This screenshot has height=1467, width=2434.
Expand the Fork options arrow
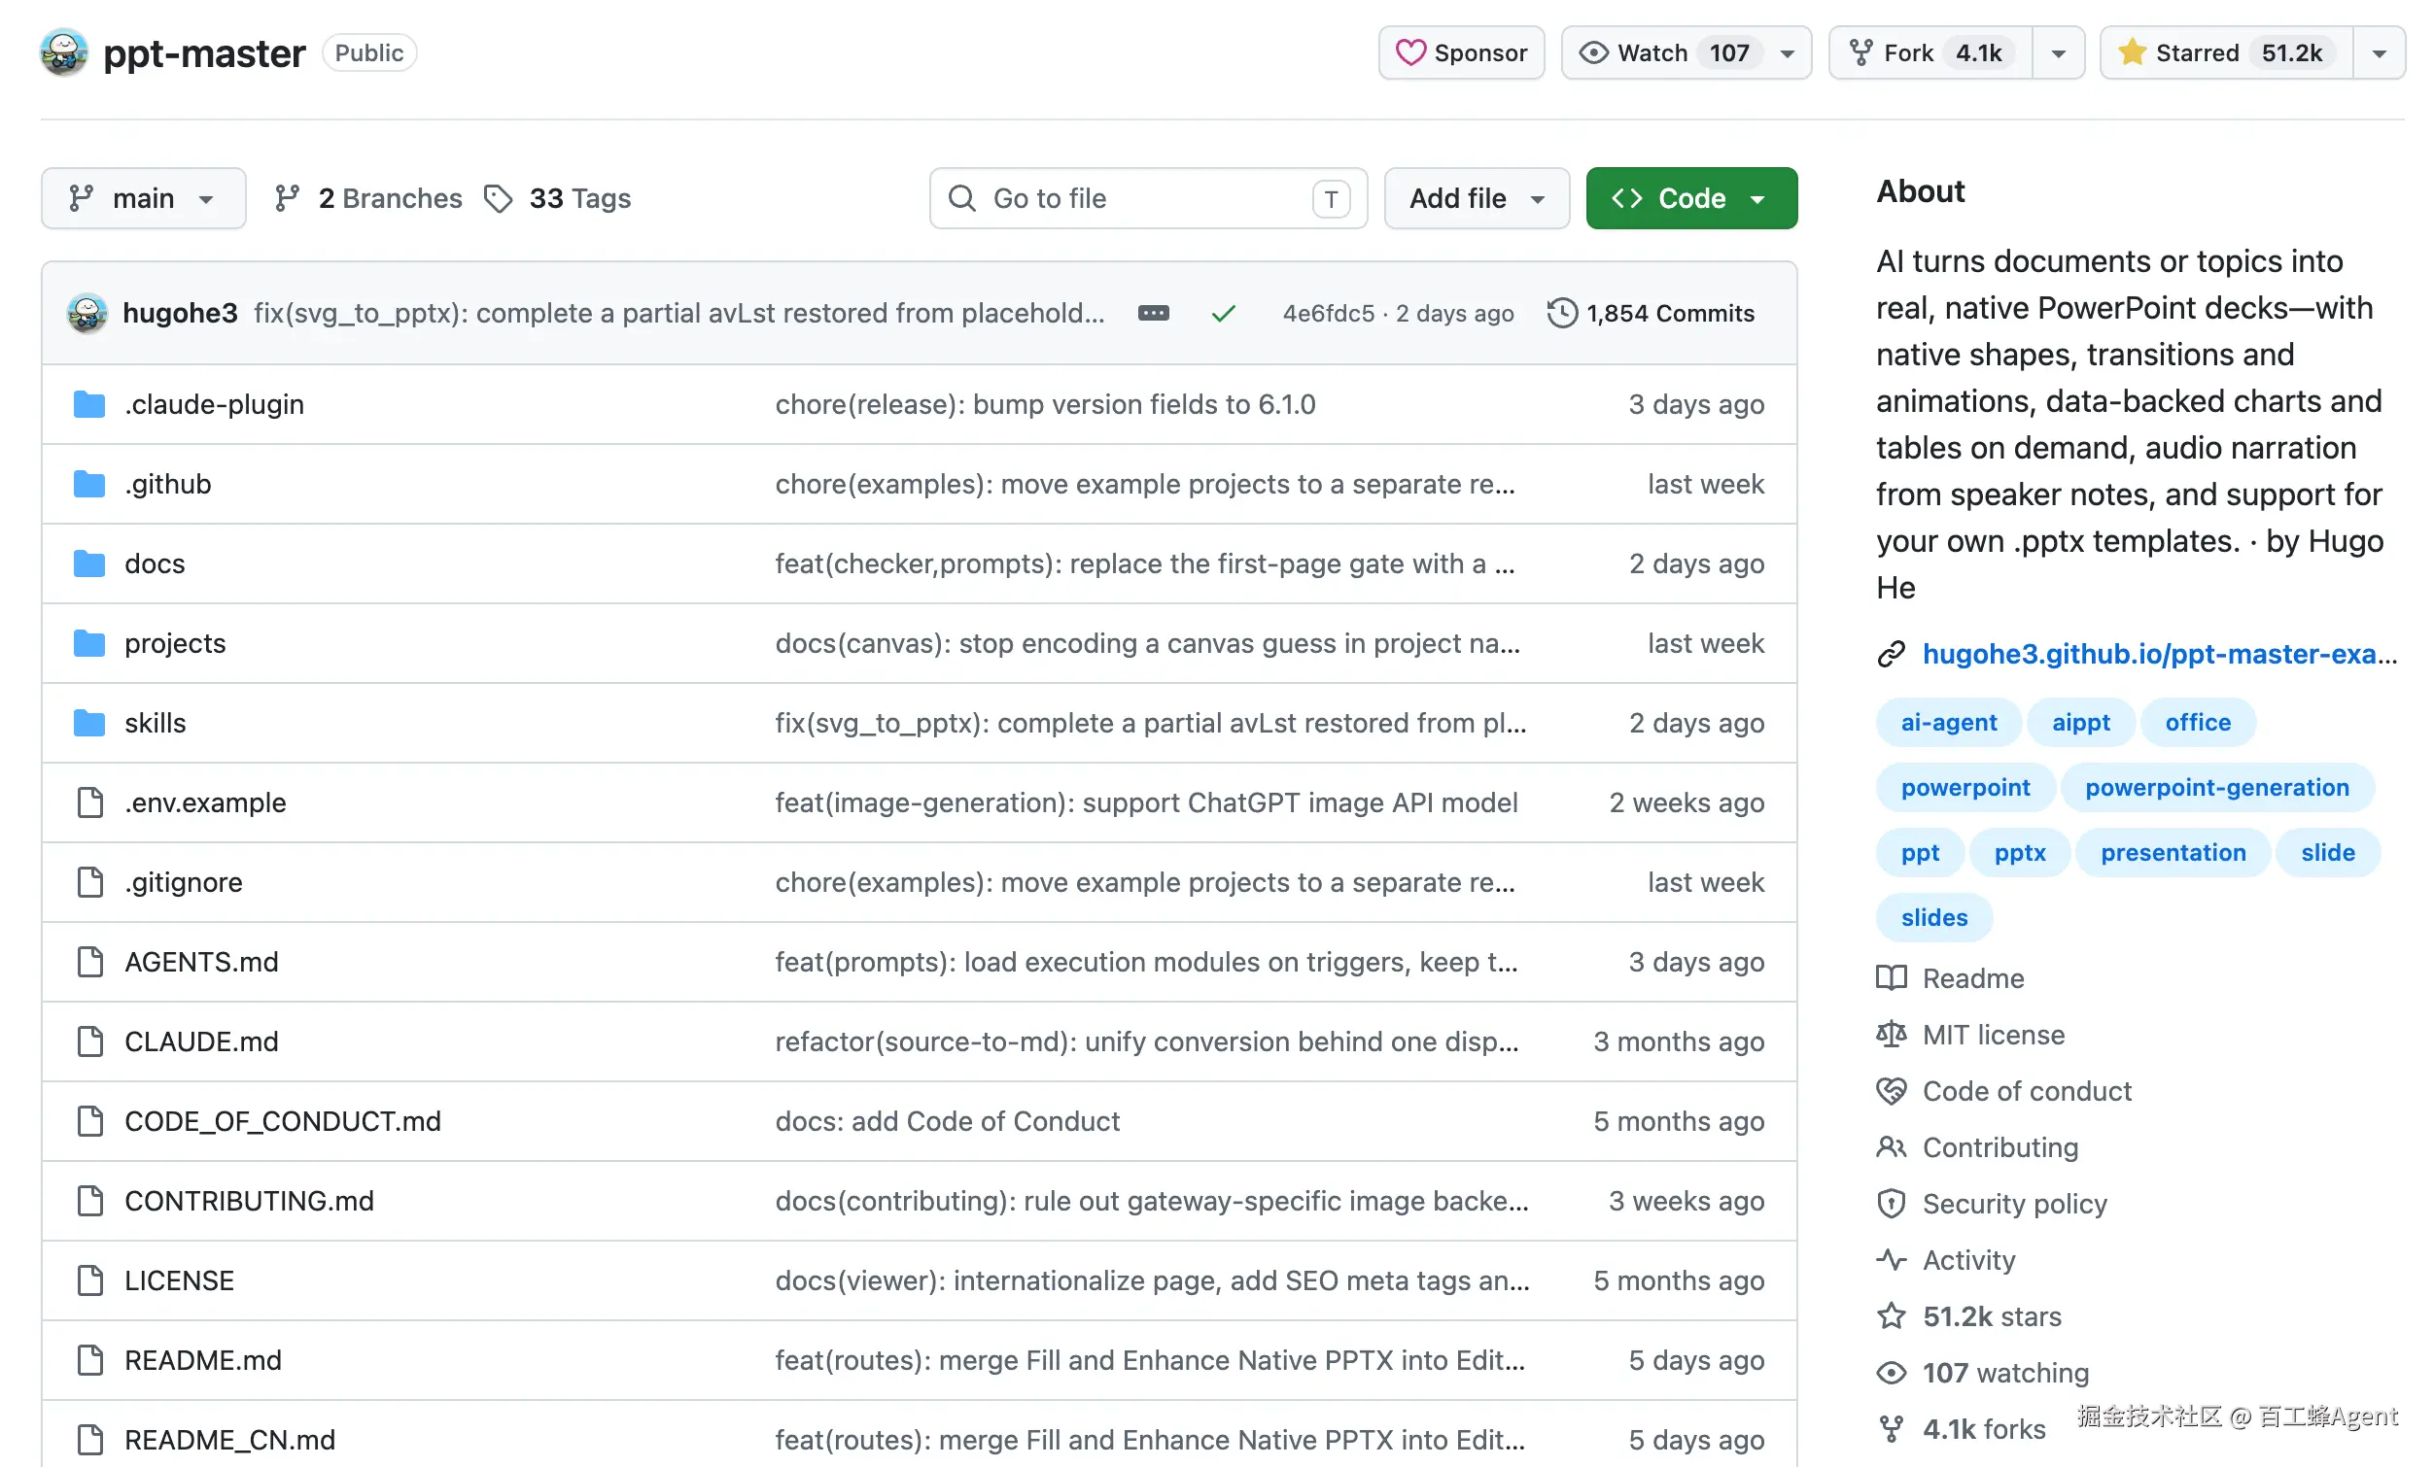coord(2059,52)
